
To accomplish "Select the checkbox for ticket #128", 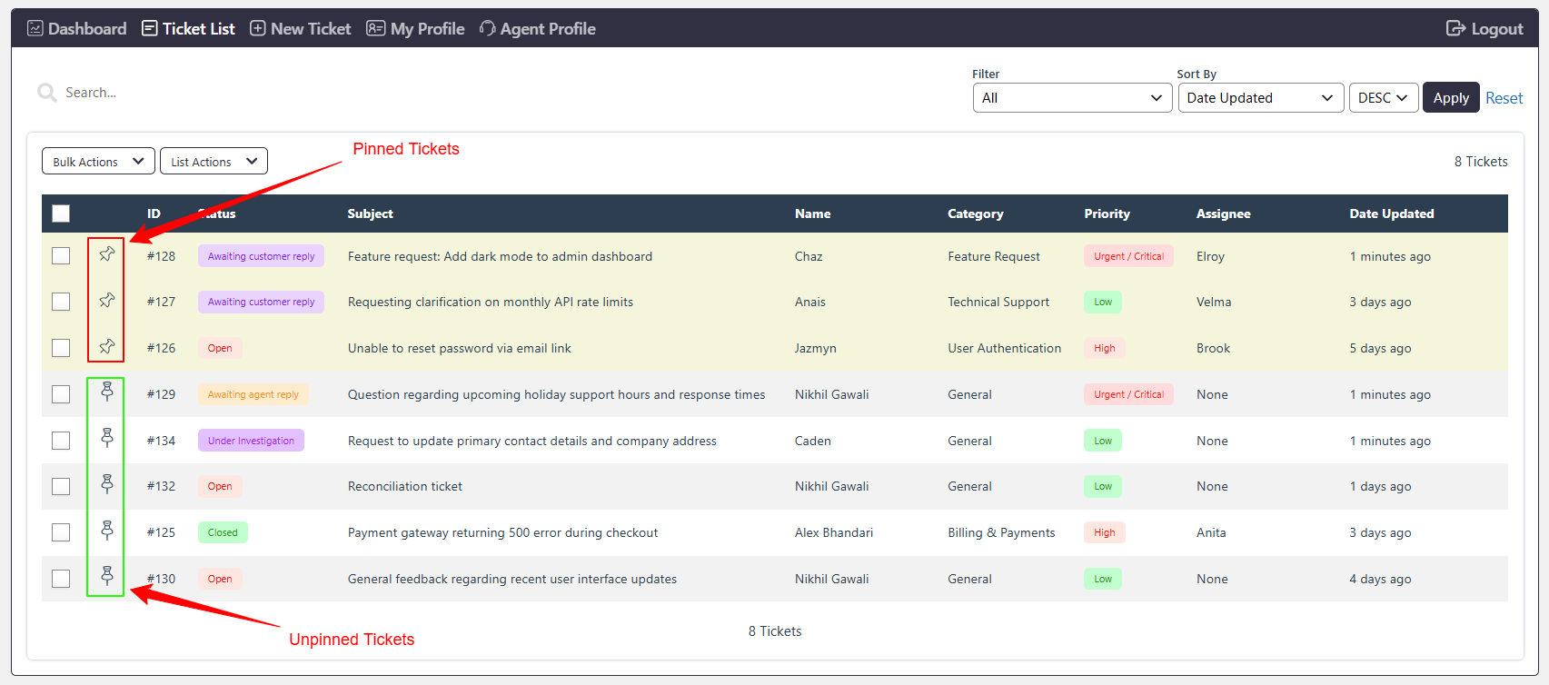I will pos(61,256).
